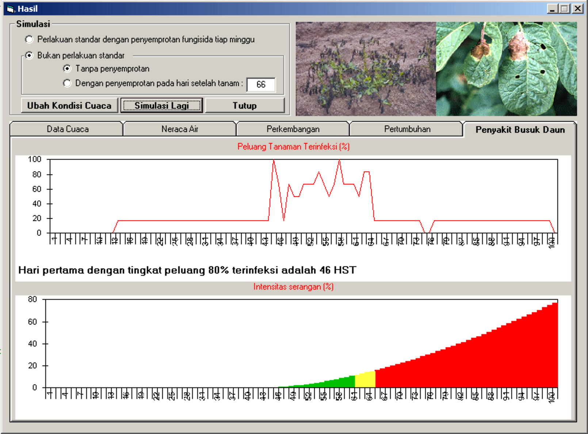Click the yellow band in intensity chart
Screen dimensions: 588x434
(x=365, y=380)
